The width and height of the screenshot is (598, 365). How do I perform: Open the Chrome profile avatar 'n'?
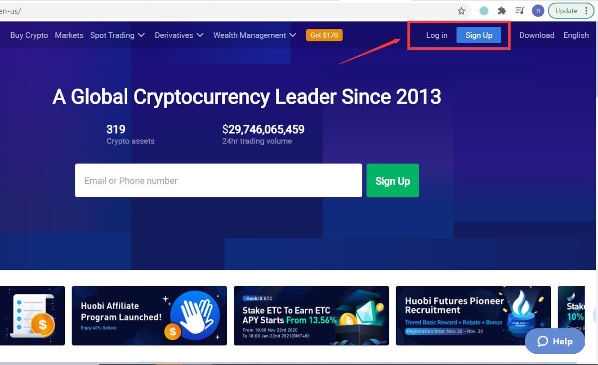(538, 11)
